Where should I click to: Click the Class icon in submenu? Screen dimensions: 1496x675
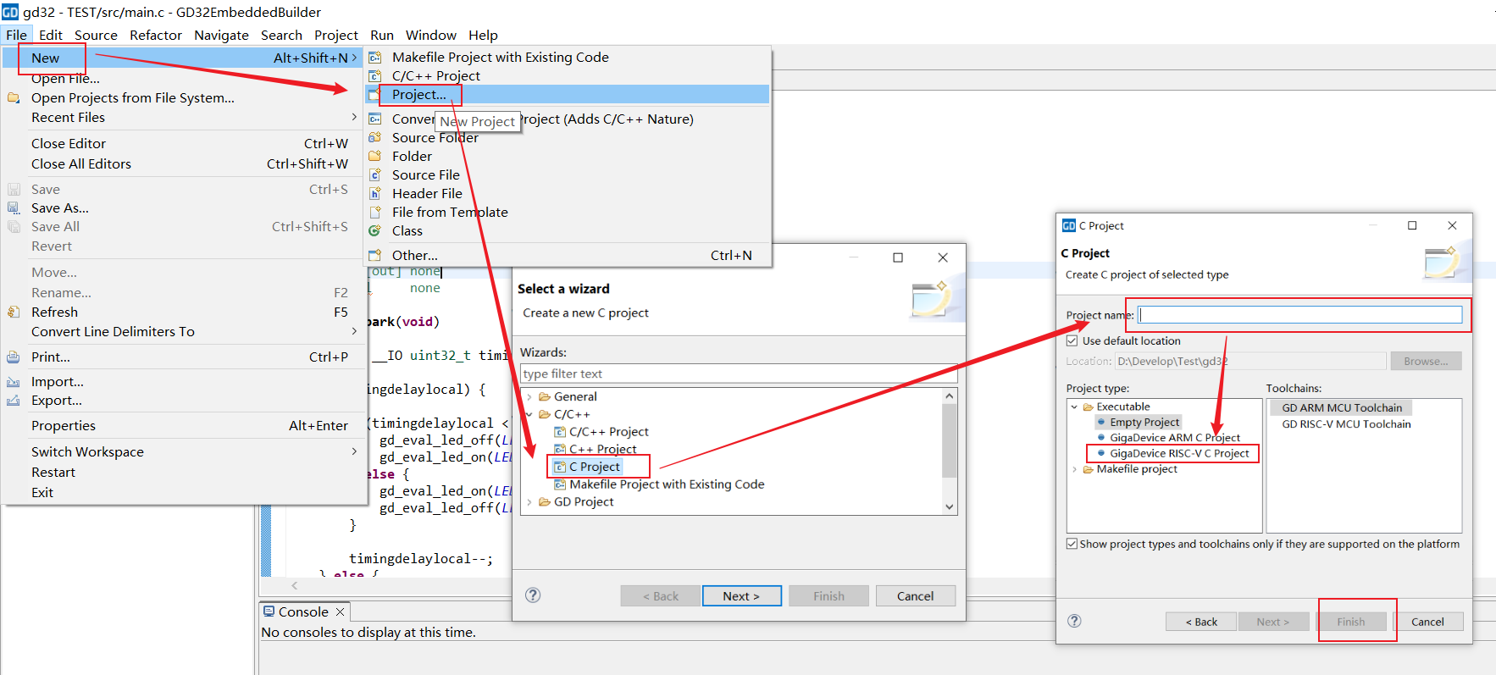374,230
